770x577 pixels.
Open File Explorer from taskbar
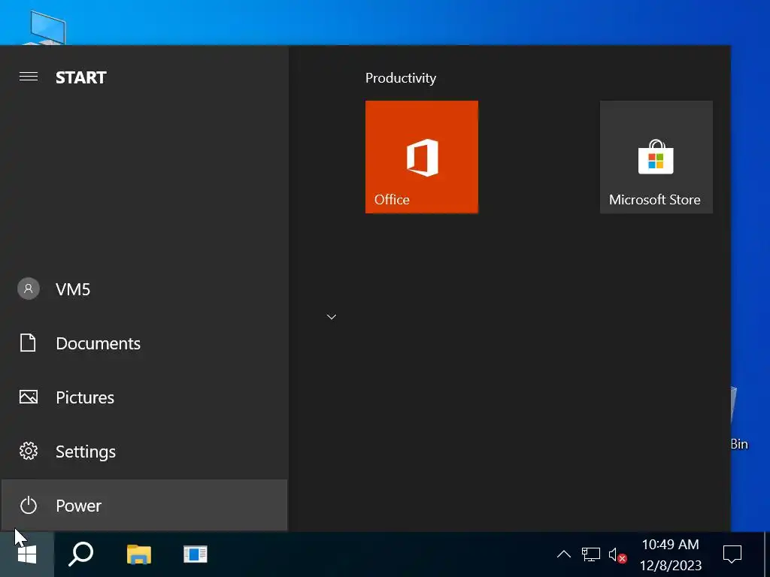tap(139, 554)
